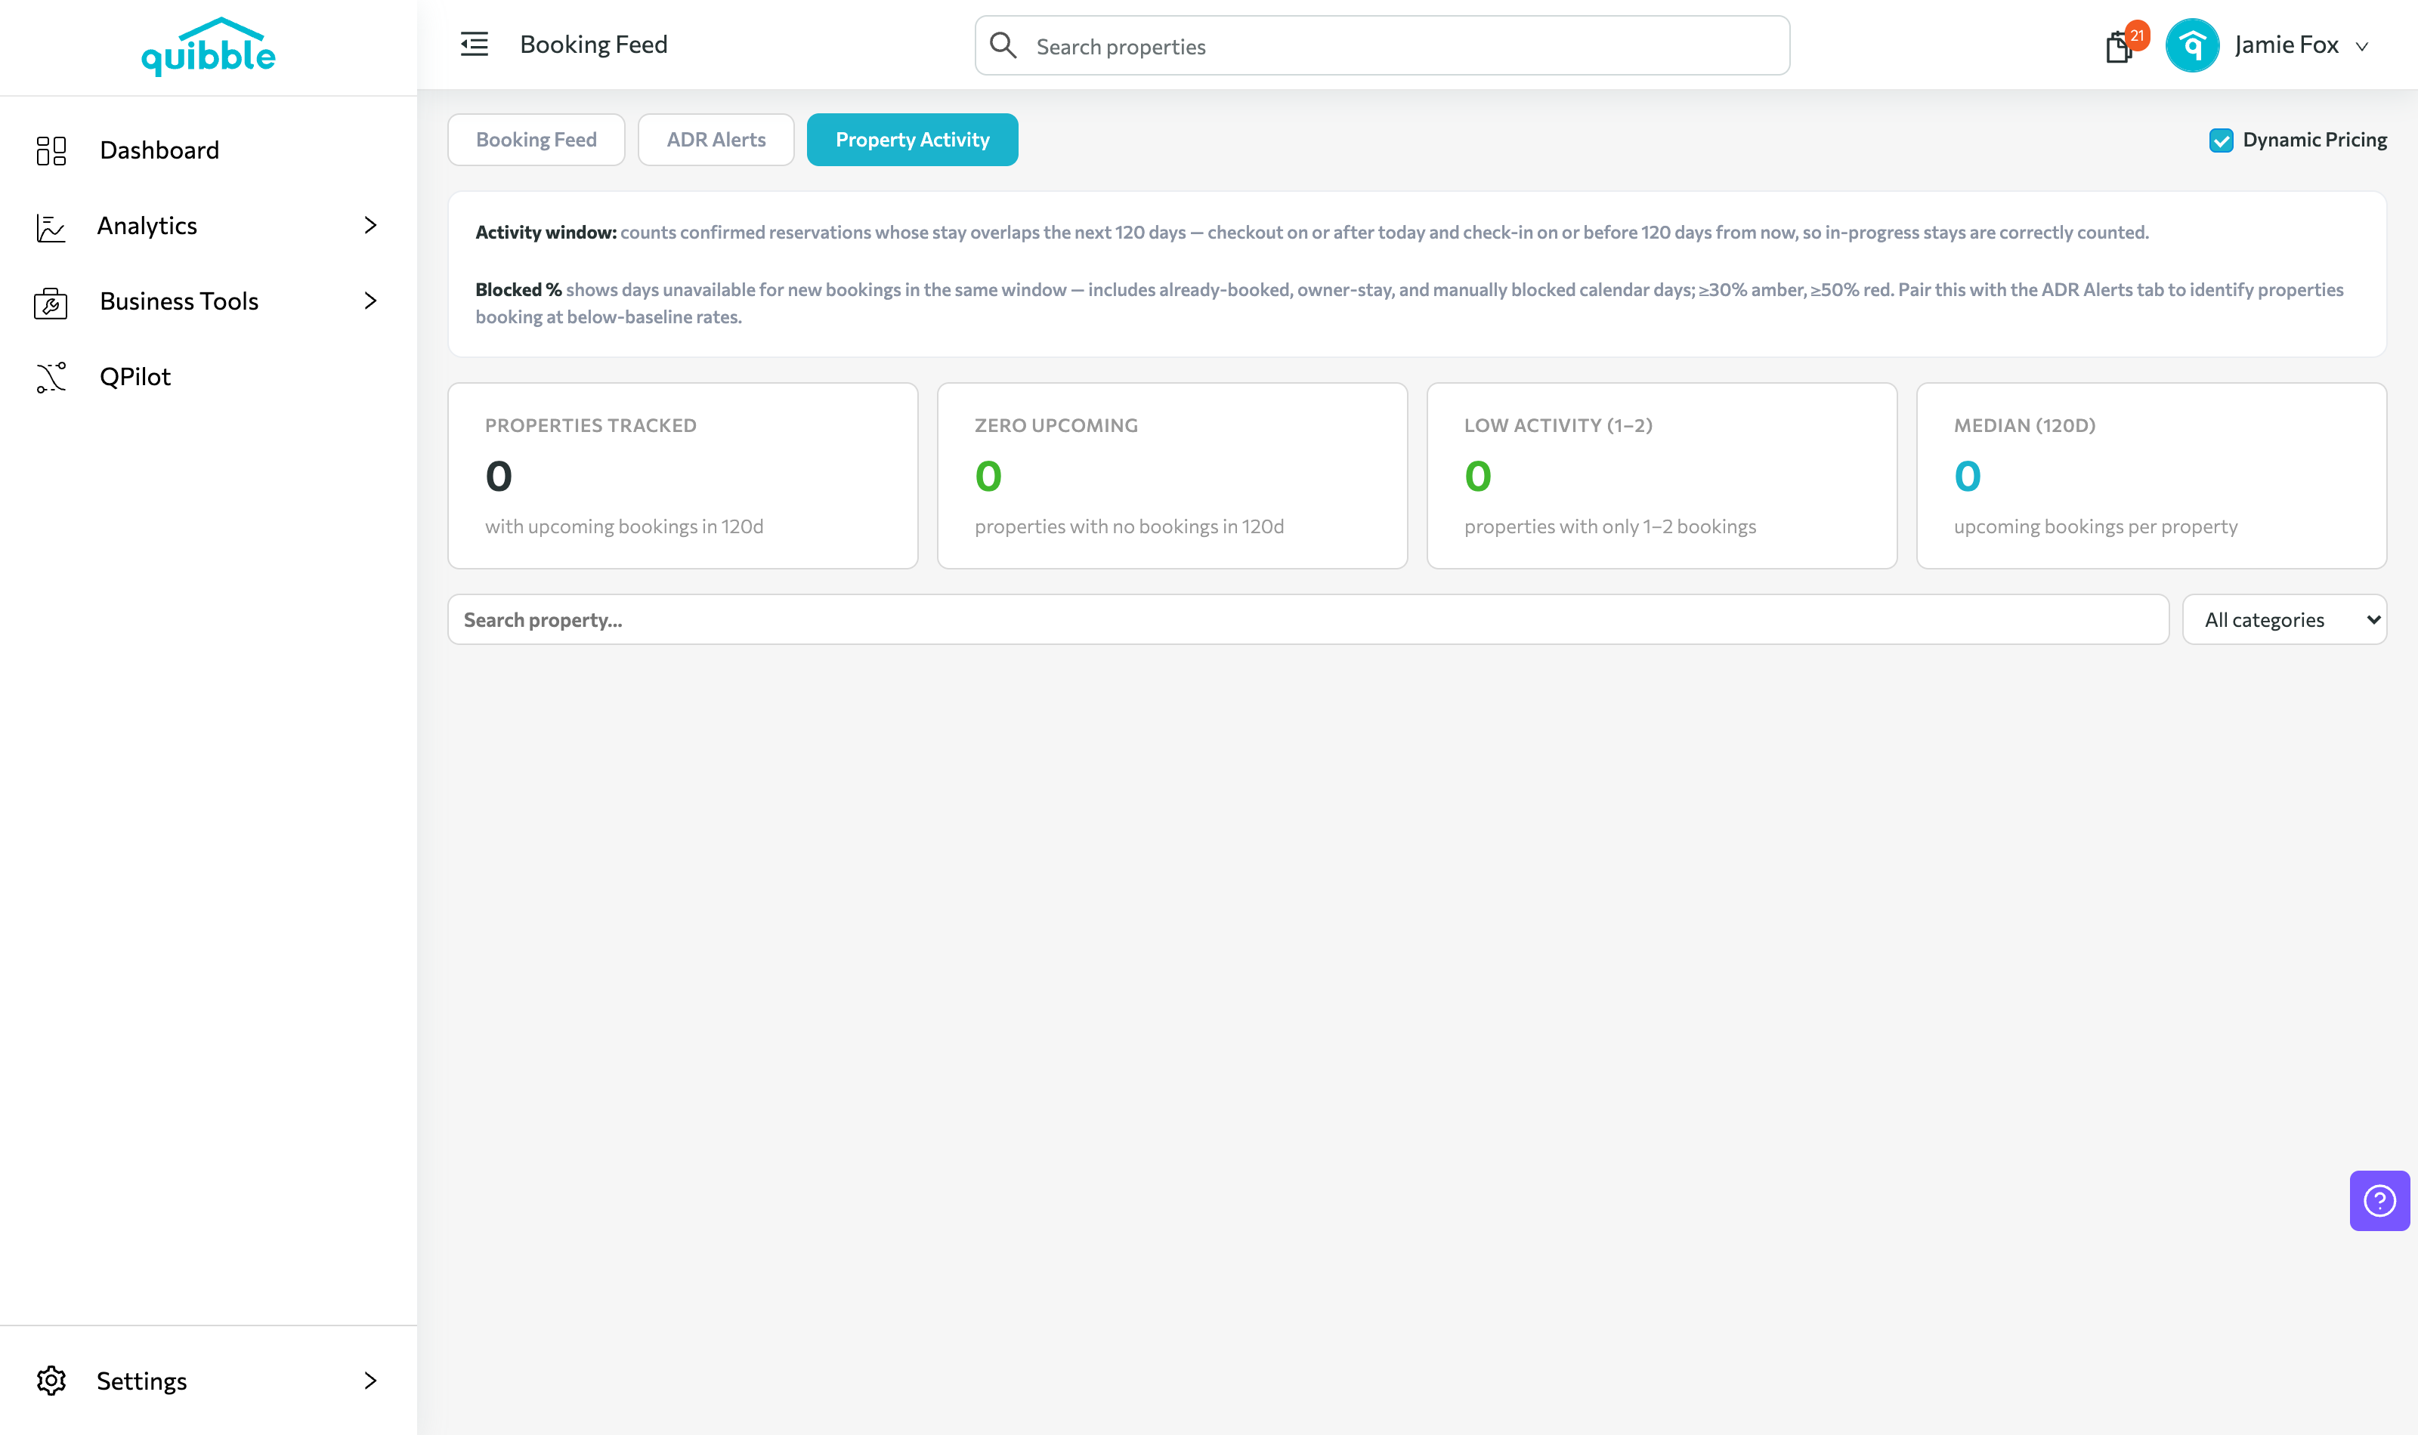Viewport: 2418px width, 1435px height.
Task: Click the Quibble logo
Action: pos(208,46)
